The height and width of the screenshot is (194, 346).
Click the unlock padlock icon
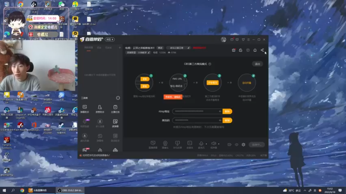(x=240, y=50)
